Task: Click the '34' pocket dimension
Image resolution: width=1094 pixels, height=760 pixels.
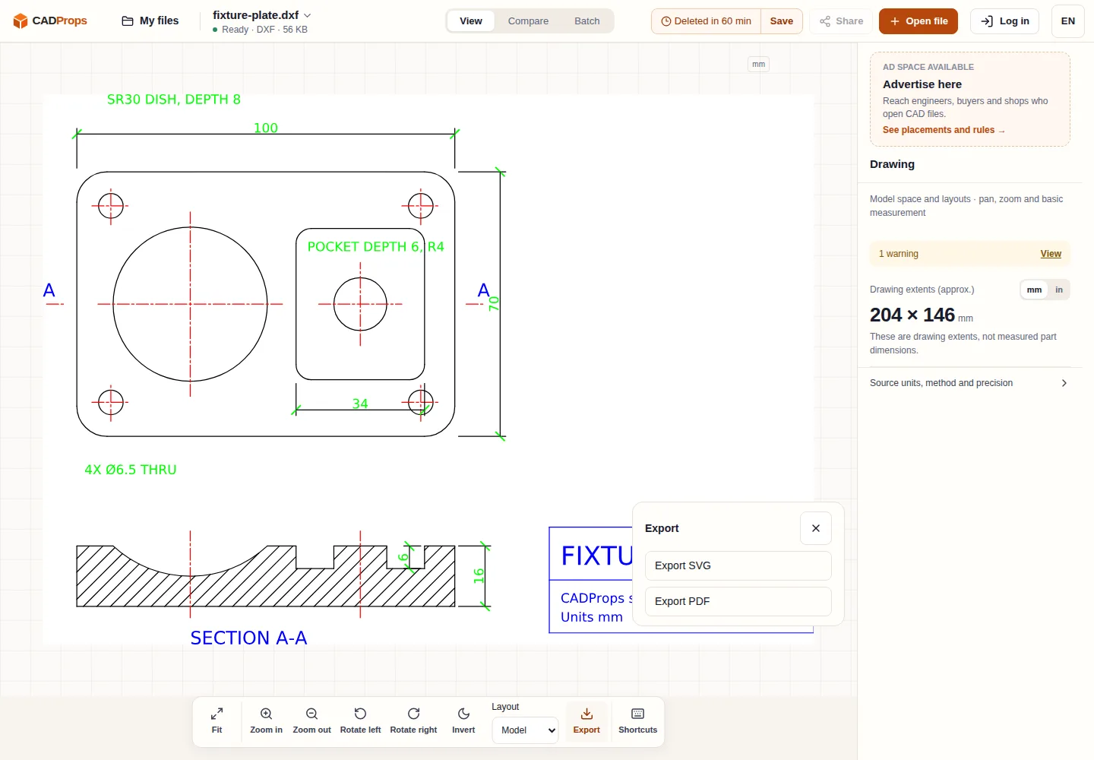Action: click(x=360, y=404)
